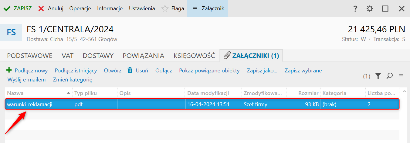The width and height of the screenshot is (410, 143).
Task: Open the list filter funnel icon
Action: [378, 76]
